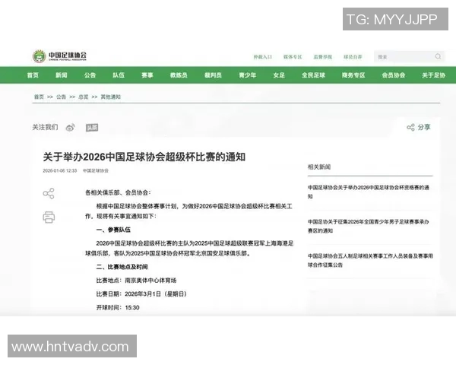The image size is (456, 365).
Task: Click the article share icon above the printer
Action: (x=49, y=193)
